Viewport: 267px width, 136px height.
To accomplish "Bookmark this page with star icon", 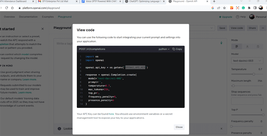I will click(224, 8).
